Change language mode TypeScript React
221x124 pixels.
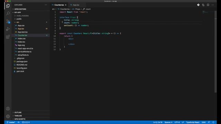tap(193, 122)
